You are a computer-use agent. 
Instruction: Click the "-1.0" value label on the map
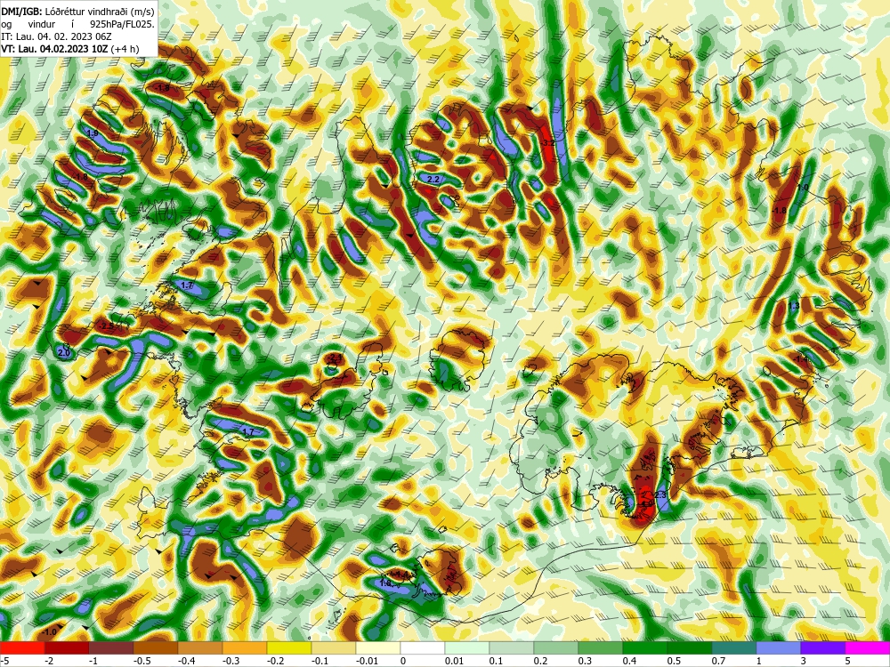click(50, 631)
